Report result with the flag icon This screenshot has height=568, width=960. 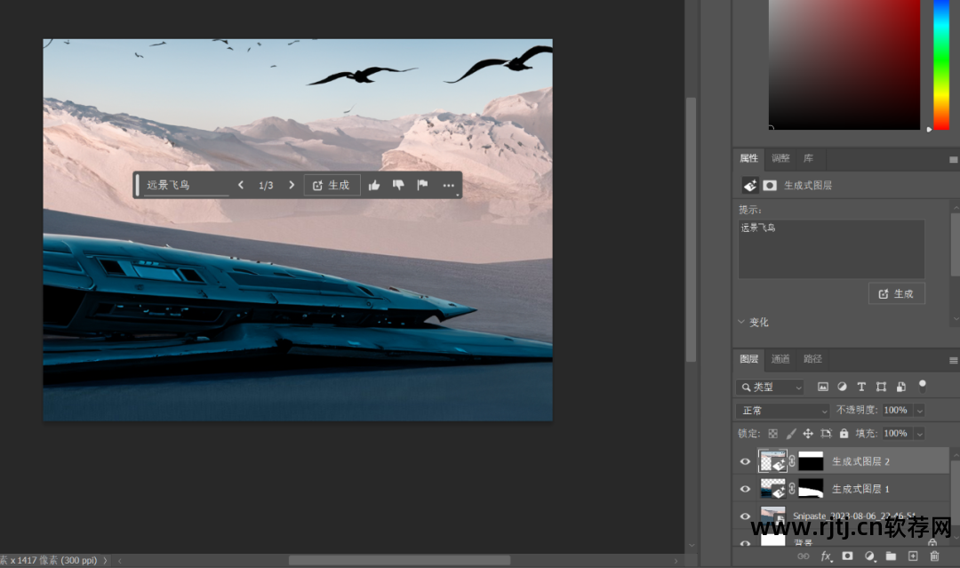422,185
